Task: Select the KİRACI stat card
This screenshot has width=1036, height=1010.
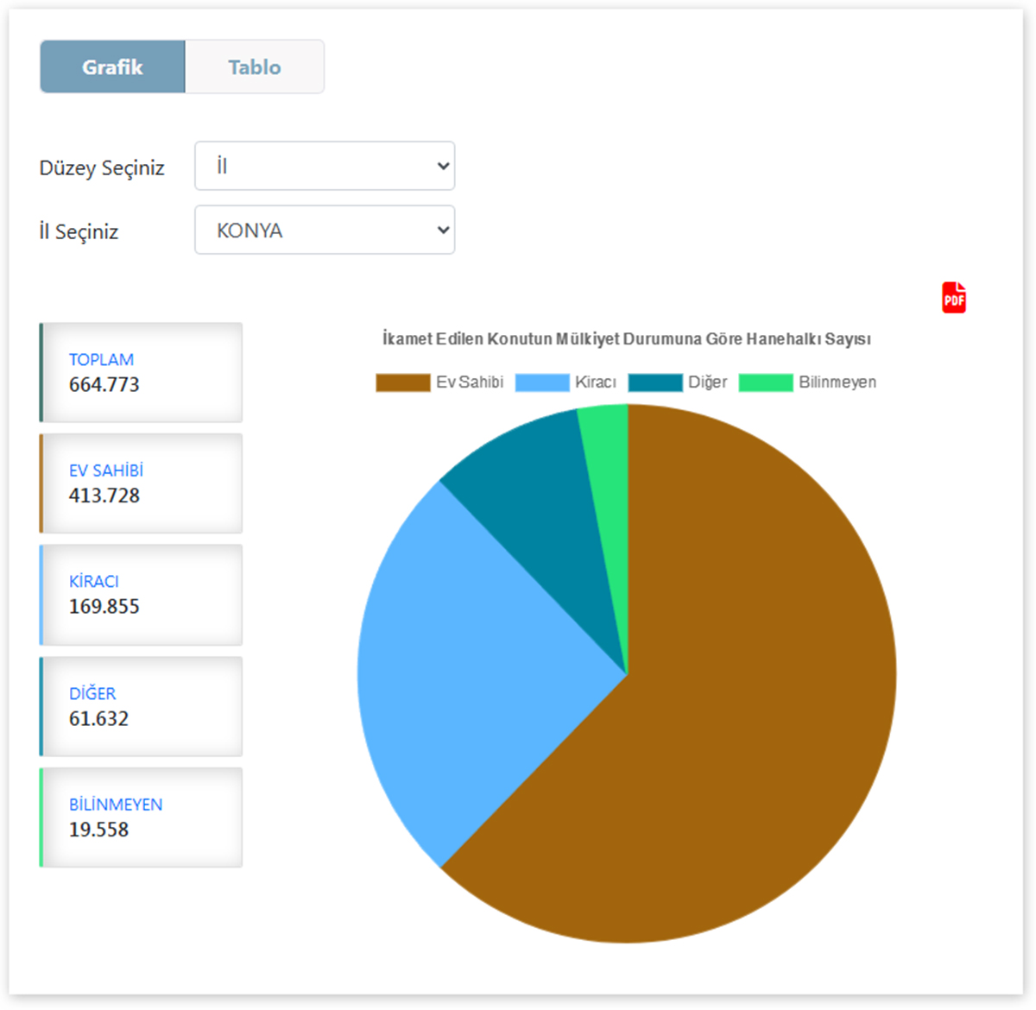Action: pos(142,595)
